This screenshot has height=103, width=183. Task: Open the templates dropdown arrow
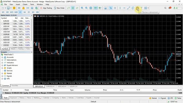[x=11, y=8]
